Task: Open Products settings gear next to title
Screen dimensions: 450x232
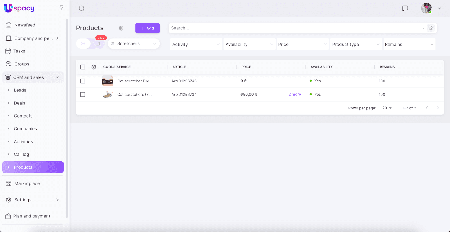Action: [121, 28]
